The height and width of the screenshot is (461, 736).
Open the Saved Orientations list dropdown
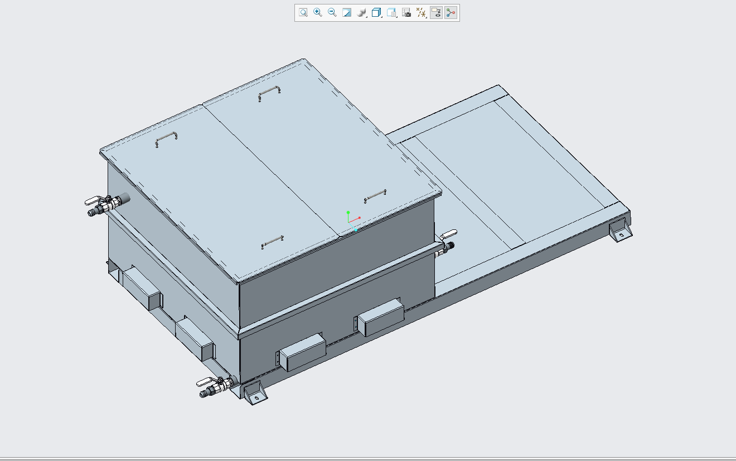[x=392, y=12]
